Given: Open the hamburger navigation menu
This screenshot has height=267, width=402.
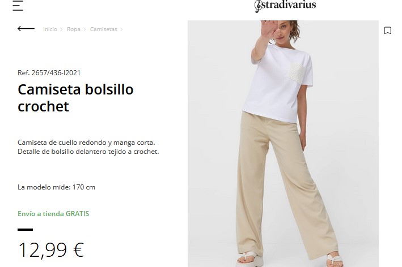Looking at the screenshot, I should point(18,5).
